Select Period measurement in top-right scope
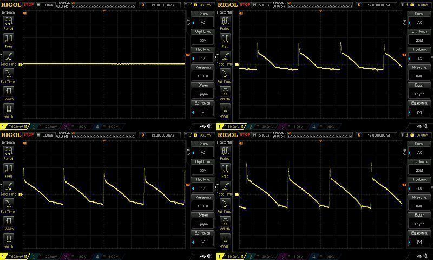433x260 pixels. 225,23
